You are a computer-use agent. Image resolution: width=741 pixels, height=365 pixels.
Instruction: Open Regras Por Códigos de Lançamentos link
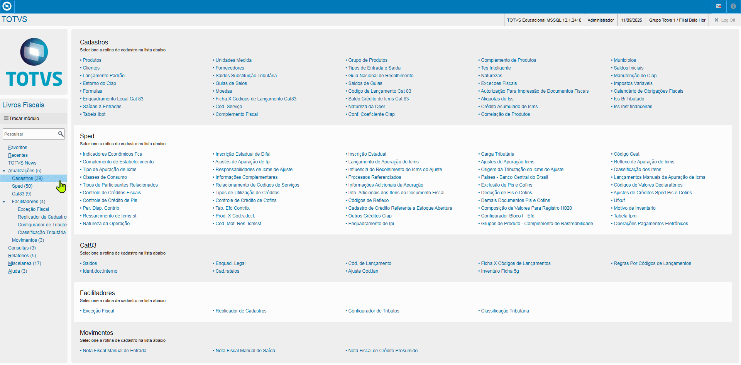[652, 263]
